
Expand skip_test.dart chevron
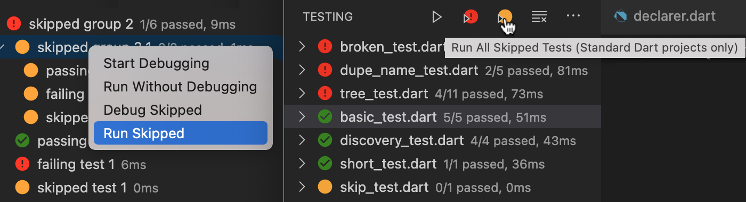(302, 187)
